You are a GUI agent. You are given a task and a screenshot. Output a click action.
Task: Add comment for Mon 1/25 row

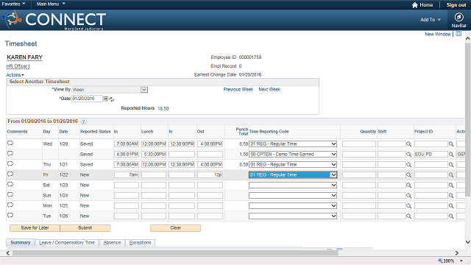click(x=10, y=205)
